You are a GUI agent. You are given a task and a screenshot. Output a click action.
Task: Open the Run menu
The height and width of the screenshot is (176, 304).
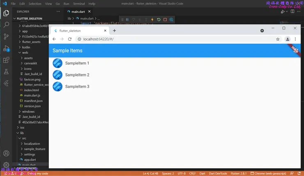coord(66,4)
